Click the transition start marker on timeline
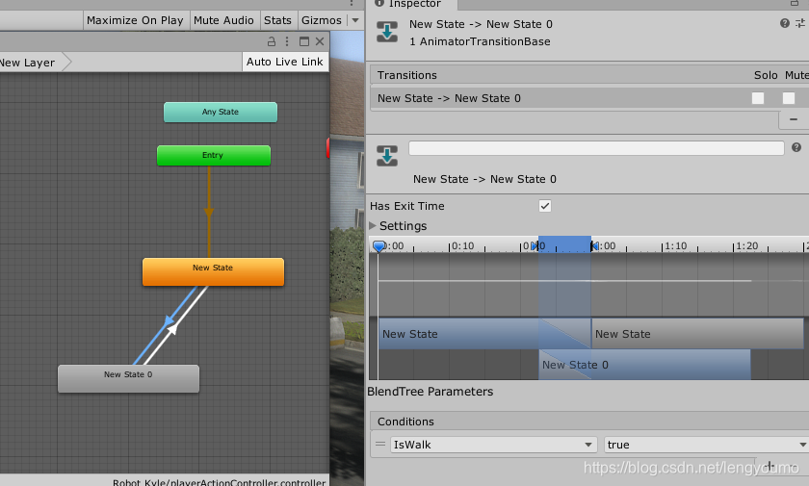This screenshot has width=809, height=486. [536, 246]
